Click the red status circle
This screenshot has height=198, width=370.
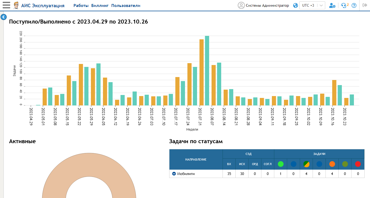[x=358, y=164]
